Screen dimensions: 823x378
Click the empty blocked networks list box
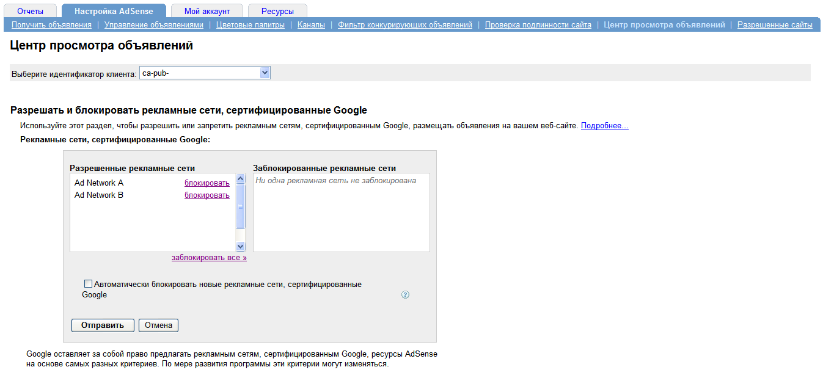342,213
